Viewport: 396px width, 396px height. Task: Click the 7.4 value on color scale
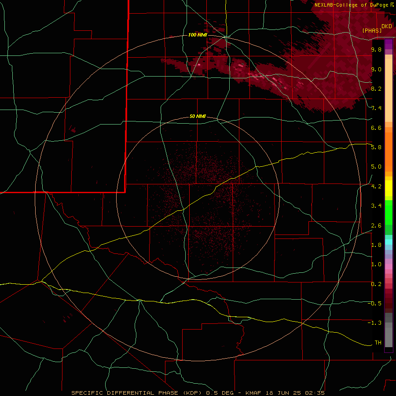click(376, 108)
